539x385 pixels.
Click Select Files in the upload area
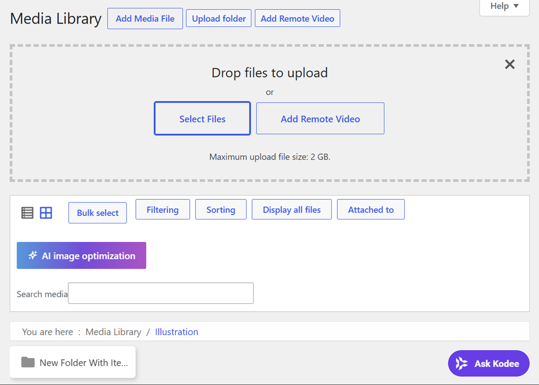(x=202, y=119)
